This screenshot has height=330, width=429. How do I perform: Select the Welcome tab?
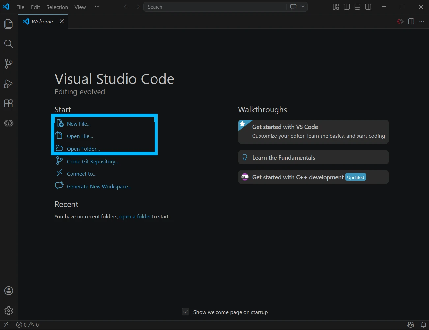point(42,21)
